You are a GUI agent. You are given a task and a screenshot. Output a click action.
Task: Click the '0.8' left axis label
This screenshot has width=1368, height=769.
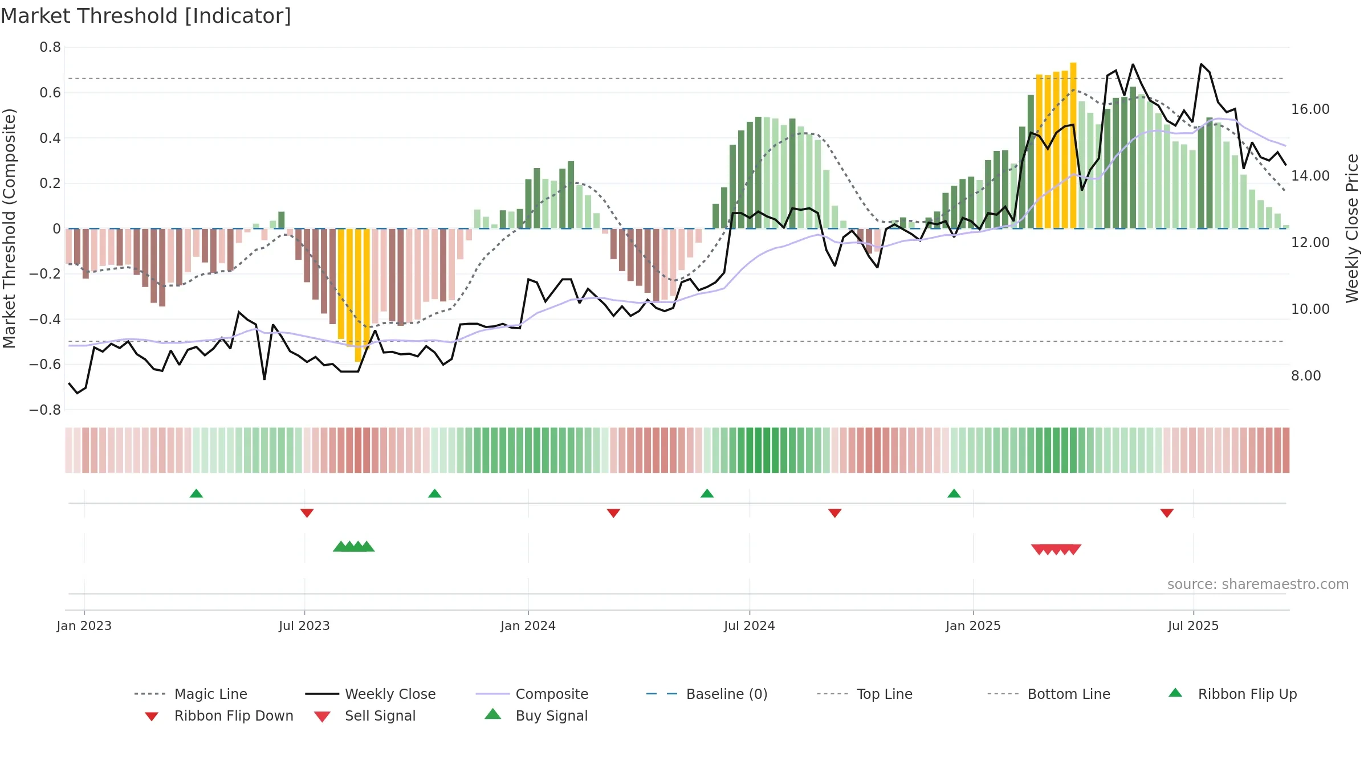(x=50, y=47)
